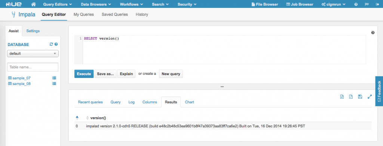Open Saved Queries
The image size is (383, 146).
[x=115, y=15]
